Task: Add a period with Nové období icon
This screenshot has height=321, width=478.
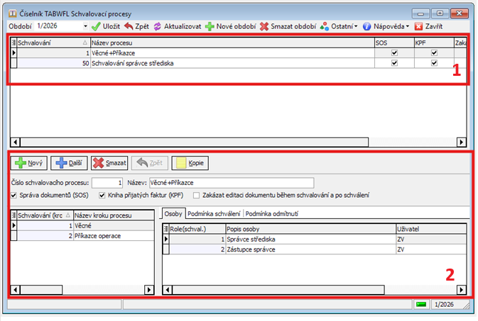Action: [210, 26]
